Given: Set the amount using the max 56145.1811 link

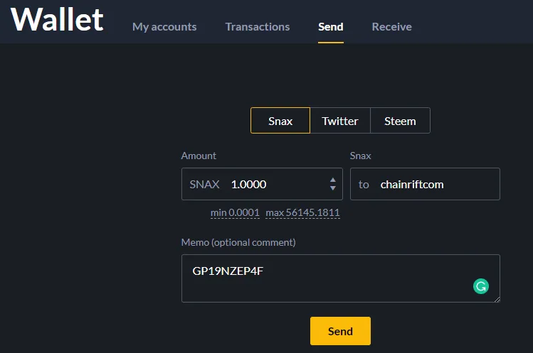Looking at the screenshot, I should (302, 213).
